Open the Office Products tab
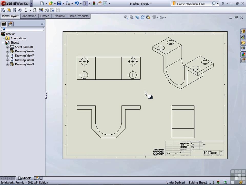The image size is (246, 185). click(x=79, y=16)
